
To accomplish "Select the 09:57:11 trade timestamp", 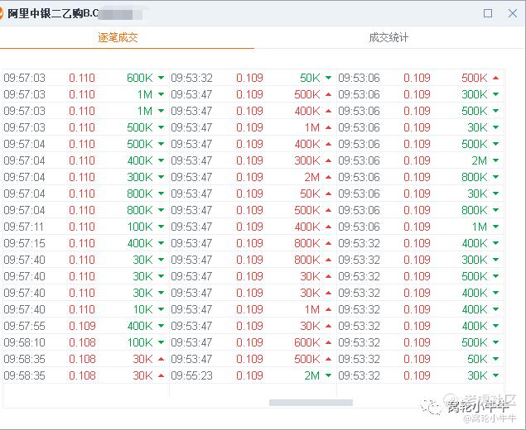I will pyautogui.click(x=25, y=227).
